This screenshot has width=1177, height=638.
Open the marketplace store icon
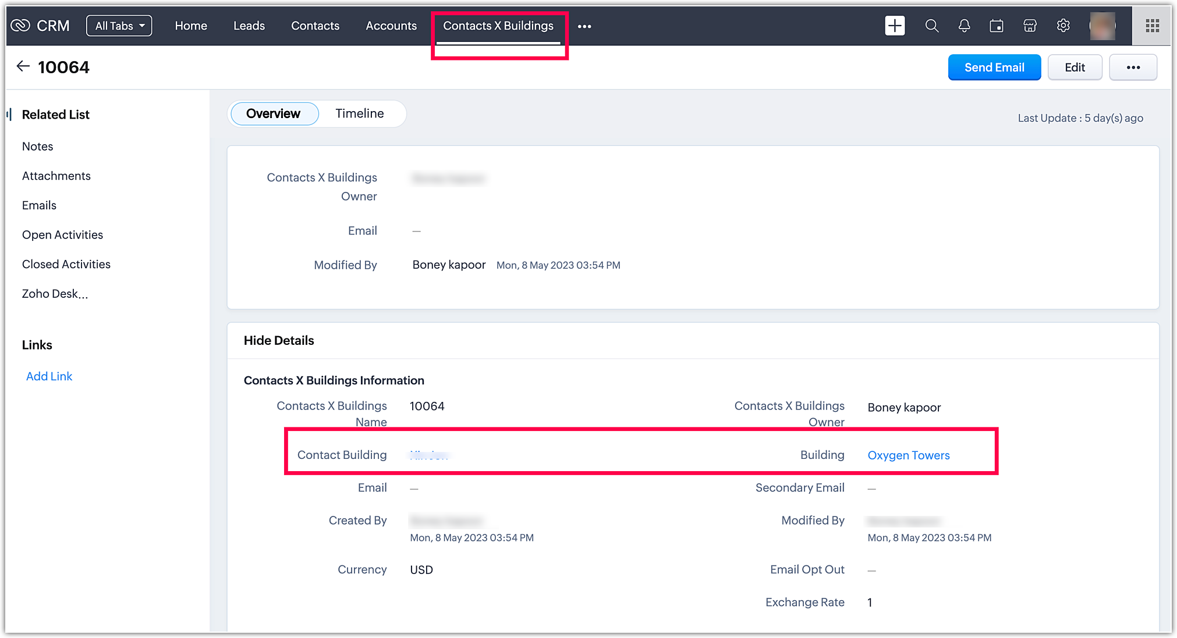(1030, 26)
